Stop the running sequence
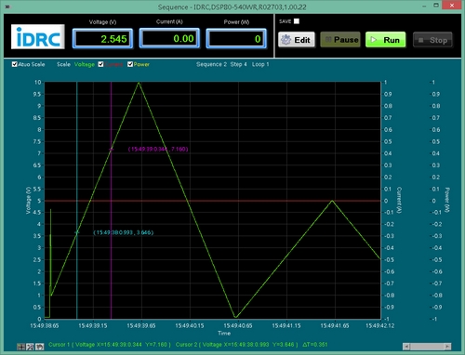 click(432, 40)
